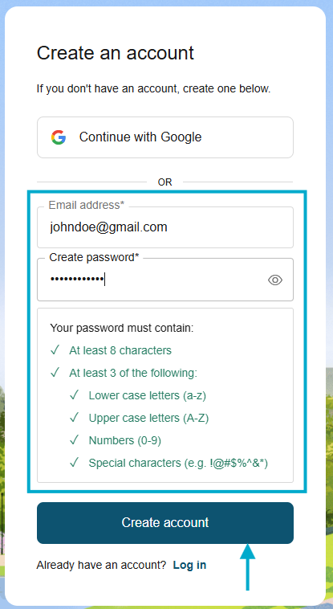Click inside the Create password field
Screen dimensions: 333x609
(165, 280)
